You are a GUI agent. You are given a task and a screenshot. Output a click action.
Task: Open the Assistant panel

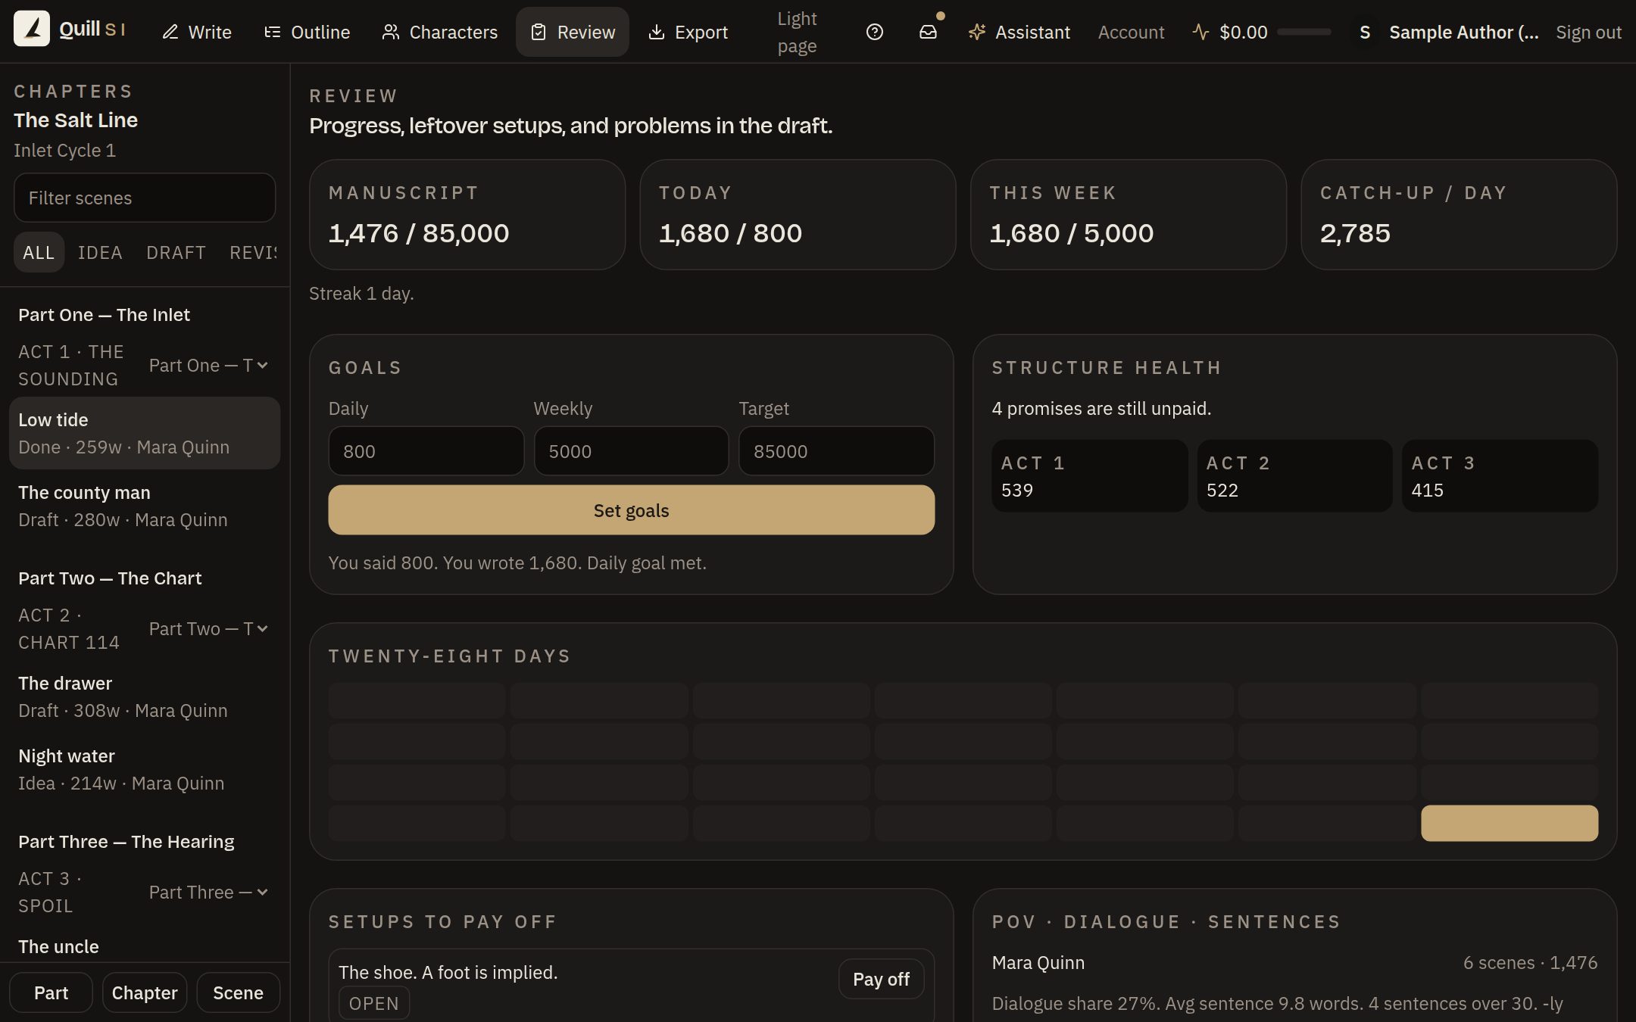tap(1019, 33)
